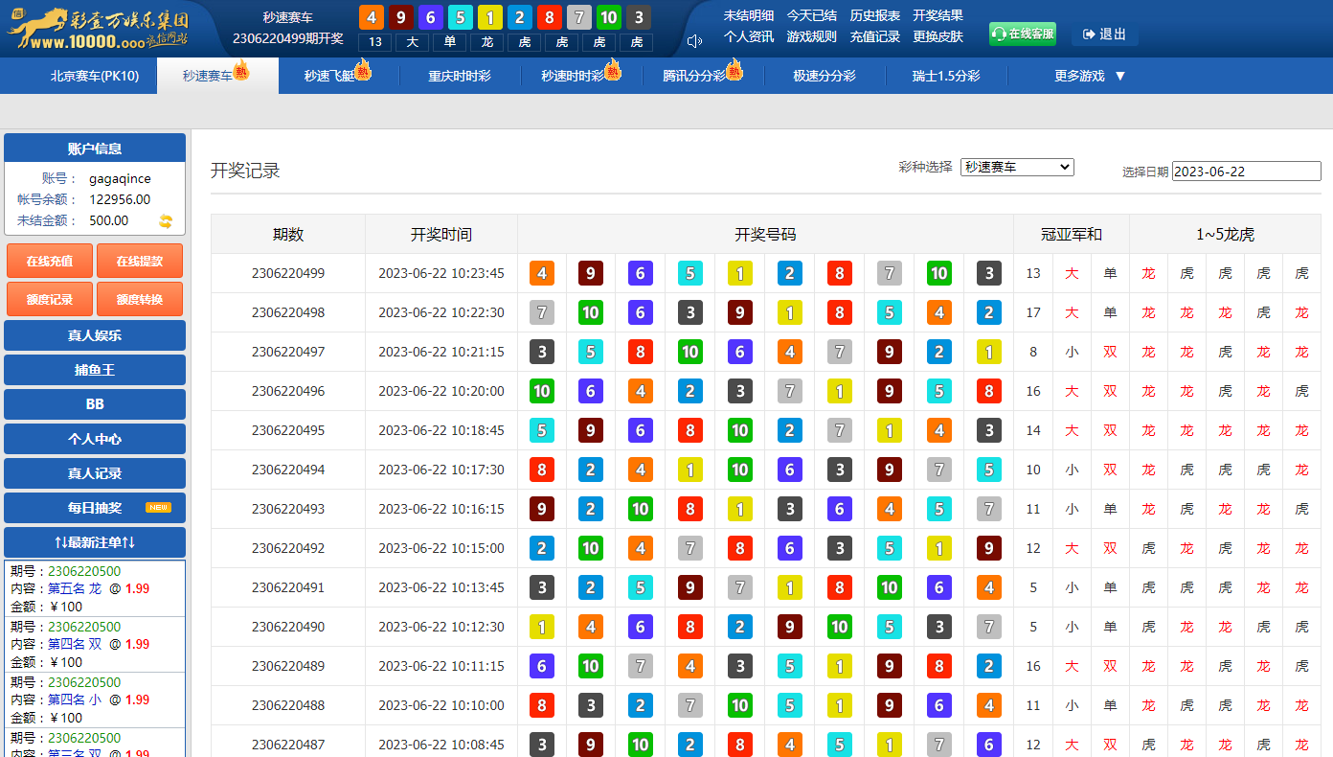The height and width of the screenshot is (757, 1333).
Task: Open the 彩种选择 lottery type dropdown
Action: 1017,168
